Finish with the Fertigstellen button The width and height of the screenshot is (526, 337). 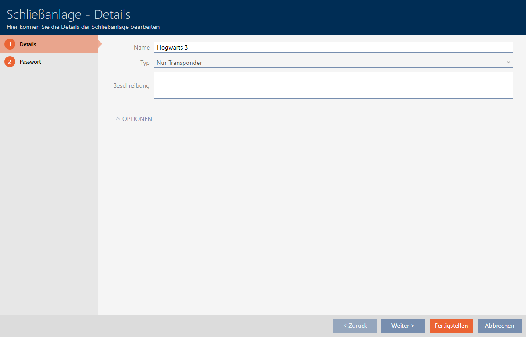point(451,326)
